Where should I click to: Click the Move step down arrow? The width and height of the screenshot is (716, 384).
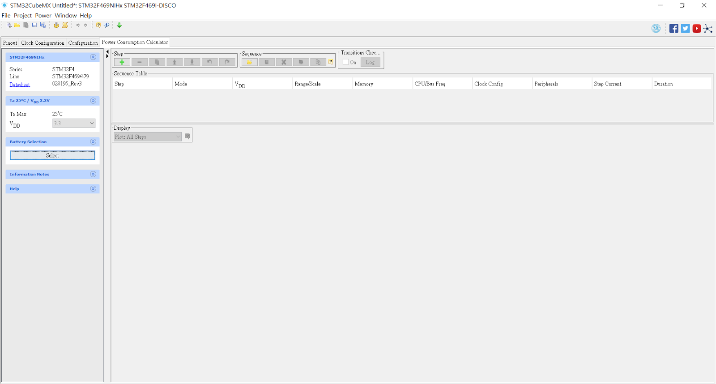click(192, 62)
